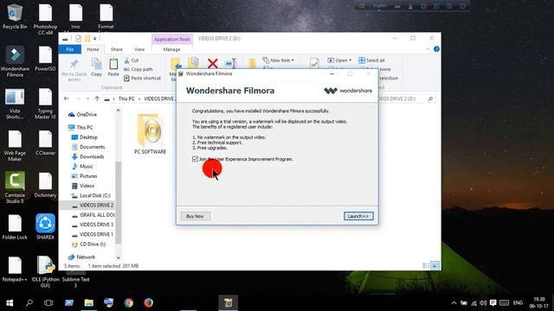The image size is (554, 311).
Task: Click the red Delete icon in Explorer ribbon
Action: (212, 64)
